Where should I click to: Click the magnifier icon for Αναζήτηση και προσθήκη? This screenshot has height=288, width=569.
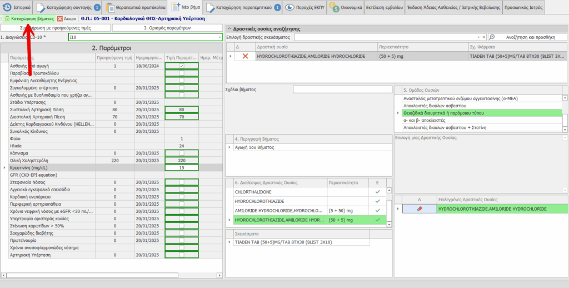[493, 37]
